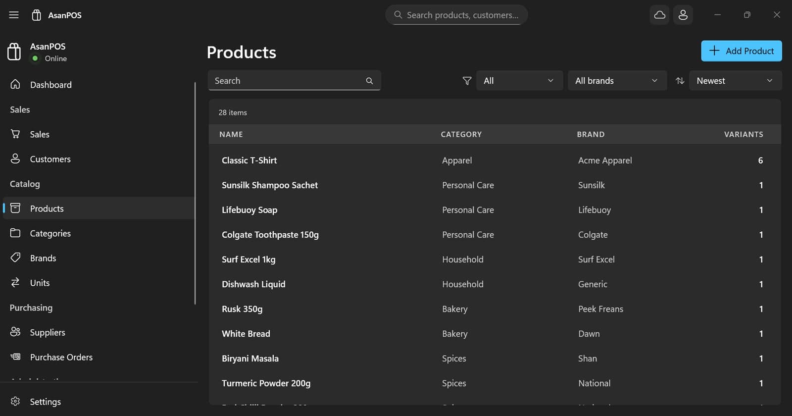Click the sort arrows icon
Screen dimensions: 792x416
[x=680, y=81]
